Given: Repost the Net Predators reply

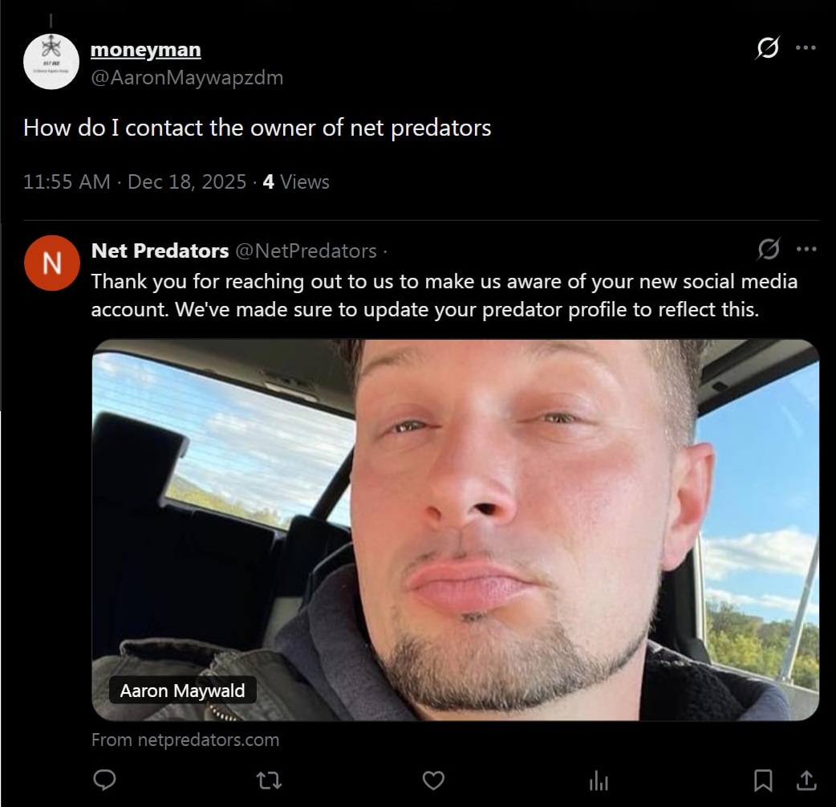Looking at the screenshot, I should coord(270,781).
